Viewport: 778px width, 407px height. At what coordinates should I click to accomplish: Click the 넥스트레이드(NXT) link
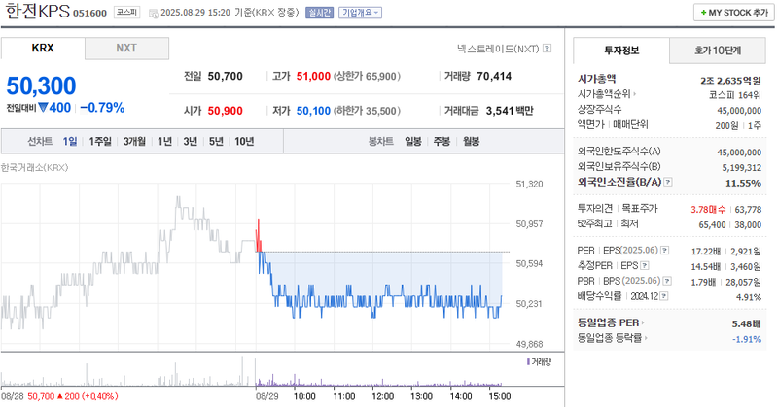click(x=498, y=49)
